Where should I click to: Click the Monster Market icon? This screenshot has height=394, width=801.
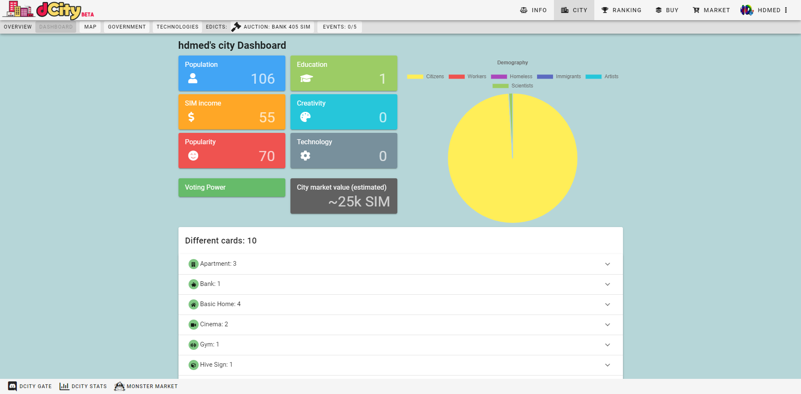[120, 386]
